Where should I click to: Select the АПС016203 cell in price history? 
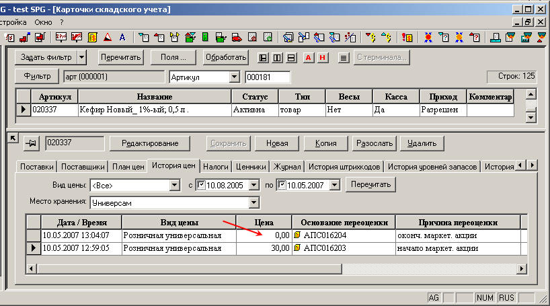344,248
